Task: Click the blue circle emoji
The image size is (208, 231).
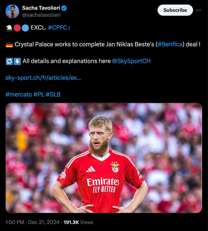Action: coord(25,28)
